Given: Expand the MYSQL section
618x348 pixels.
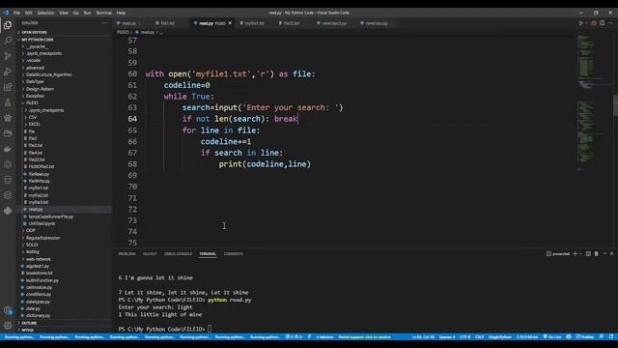Looking at the screenshot, I should coord(64,330).
